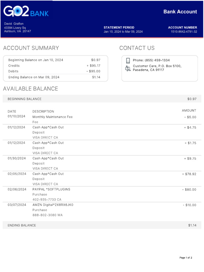This screenshot has height=272, width=204.
Task: Click the GO2 Bank logo
Action: tap(26, 12)
